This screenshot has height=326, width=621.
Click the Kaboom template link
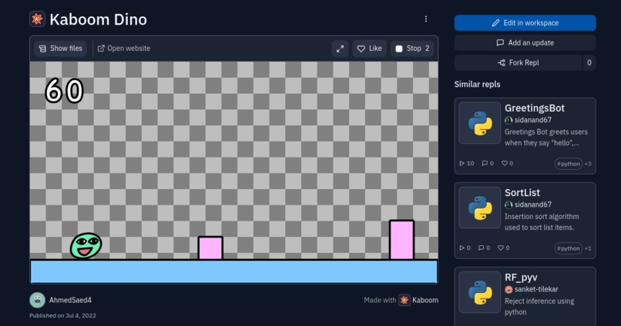(425, 300)
